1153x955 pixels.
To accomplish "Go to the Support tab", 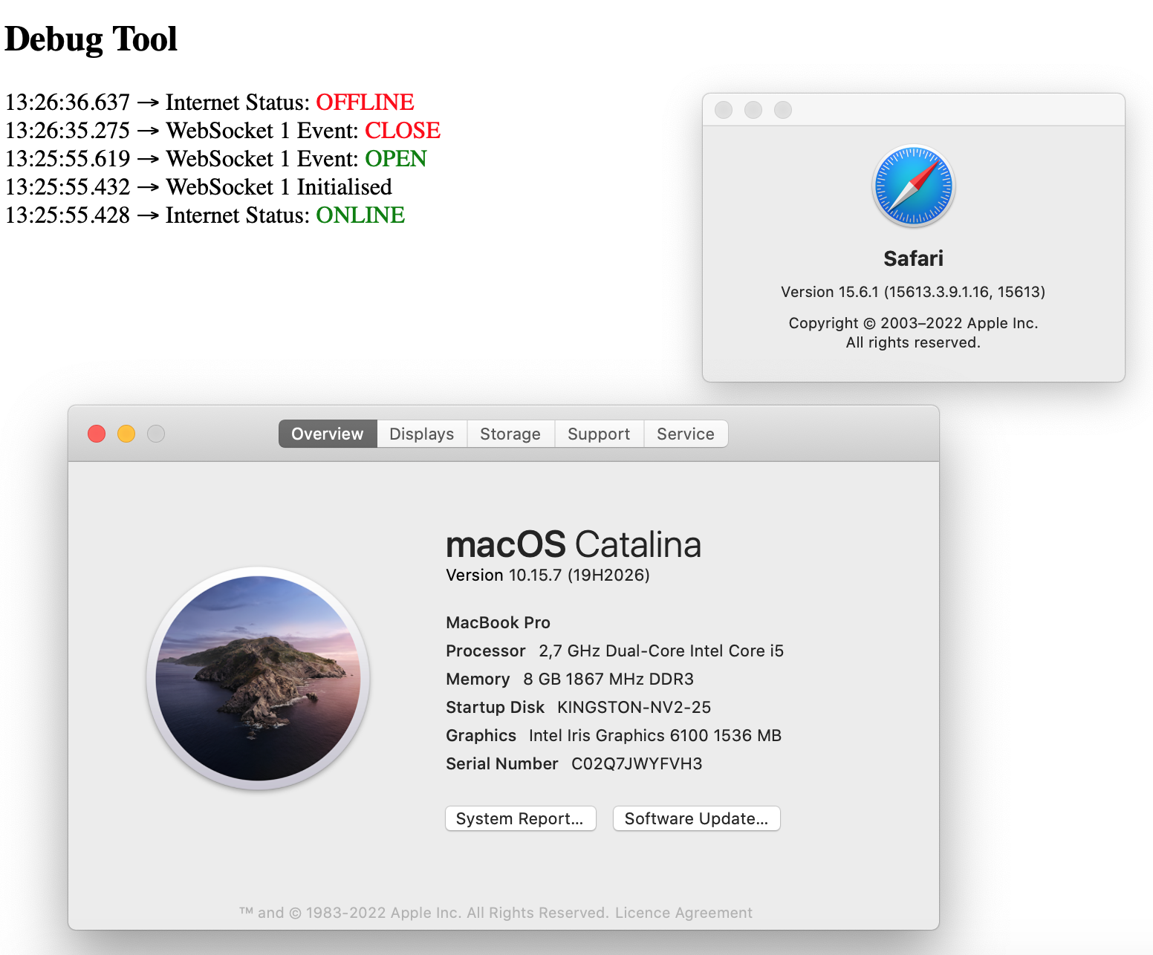I will 599,434.
